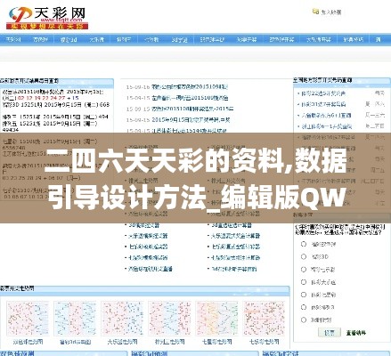This screenshot has height=356, width=391.
Task: Open the 七乐彩走势图 chart thumbnail
Action: tap(264, 319)
